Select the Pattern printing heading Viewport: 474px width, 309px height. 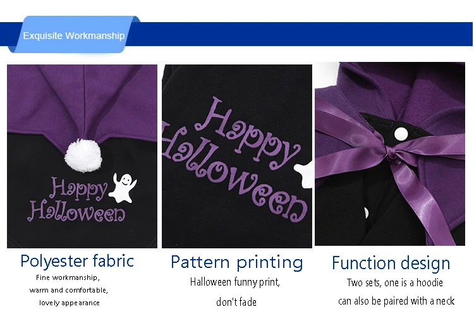click(x=237, y=262)
